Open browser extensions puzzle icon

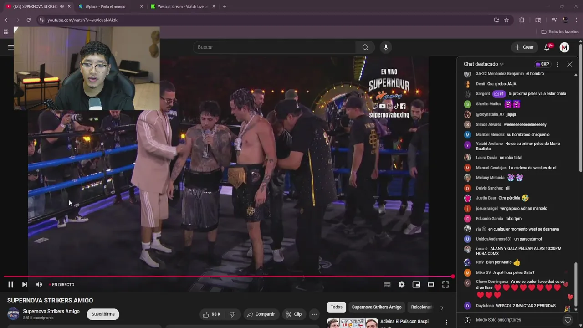point(522,20)
